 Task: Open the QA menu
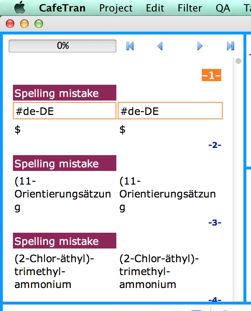(x=223, y=8)
